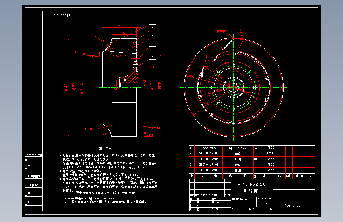
Task: Click the S1070.25-04 code cell
Action: (208, 153)
